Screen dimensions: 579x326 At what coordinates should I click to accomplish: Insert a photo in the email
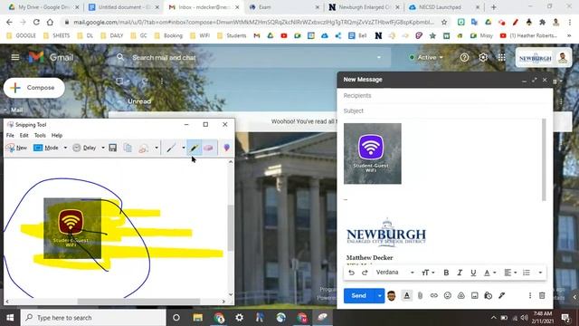click(x=475, y=296)
